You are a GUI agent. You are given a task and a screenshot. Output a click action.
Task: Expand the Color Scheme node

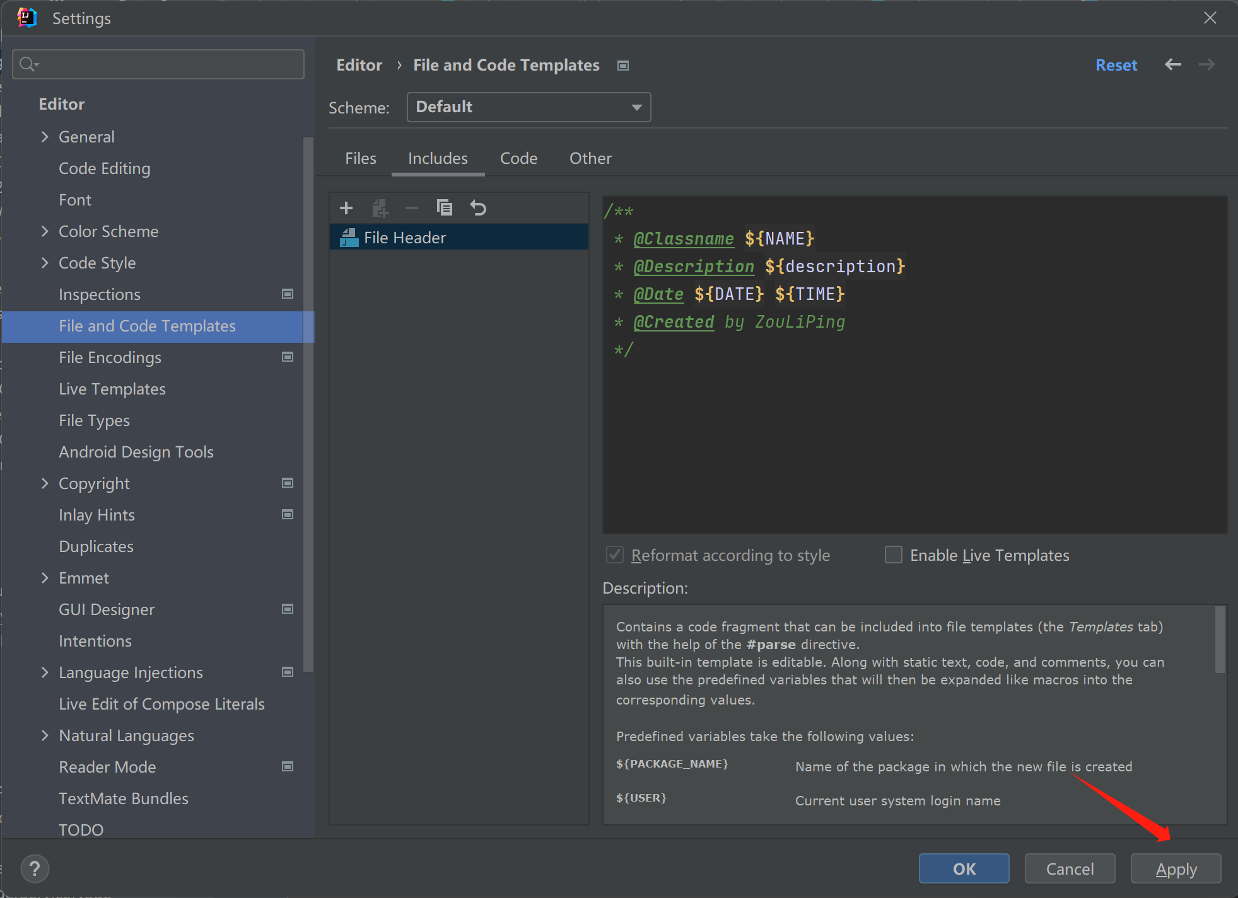tap(45, 231)
